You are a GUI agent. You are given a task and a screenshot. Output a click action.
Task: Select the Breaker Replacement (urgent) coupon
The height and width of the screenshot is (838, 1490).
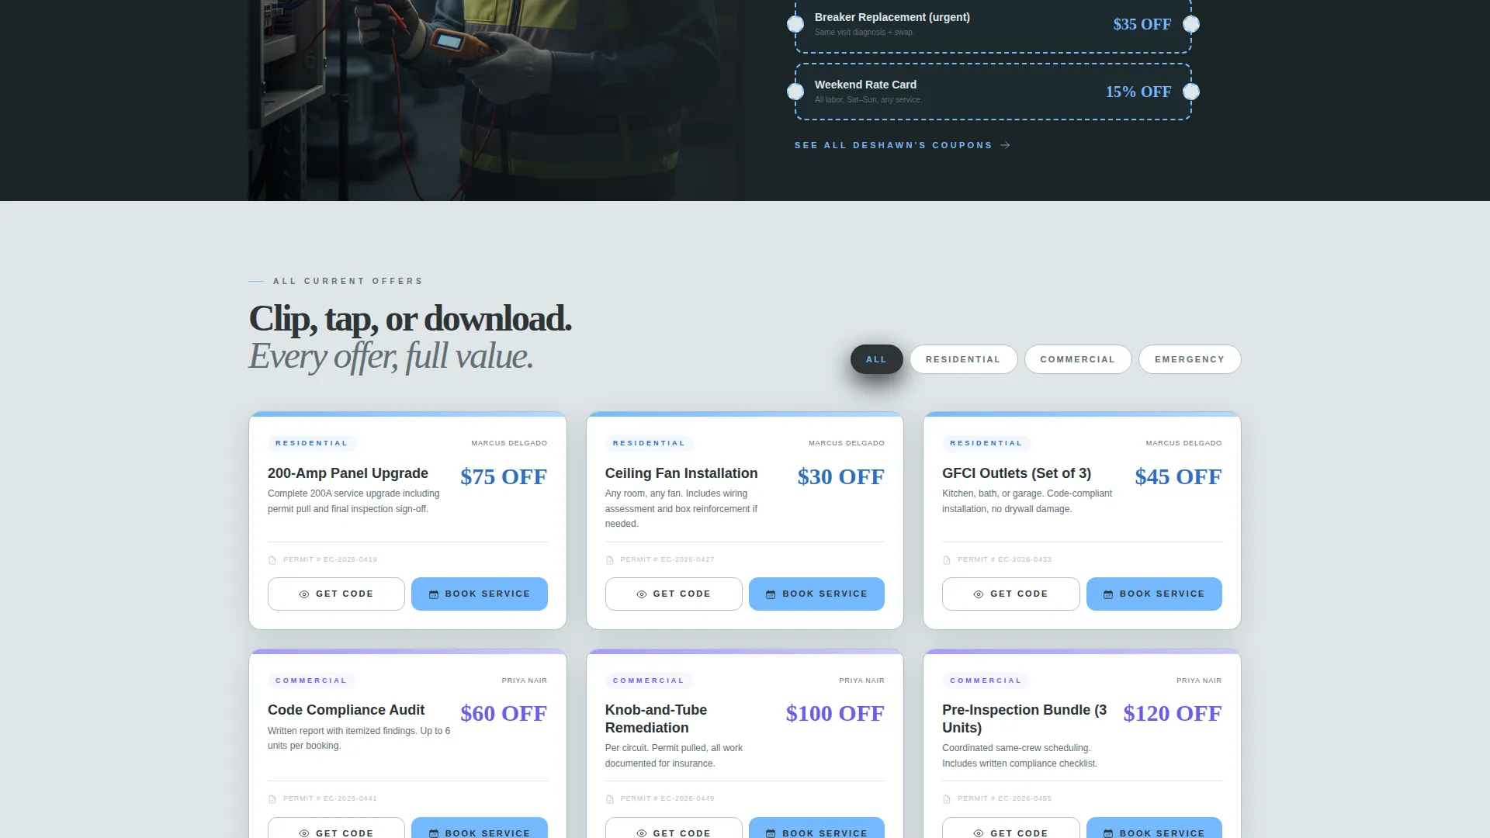pos(993,25)
